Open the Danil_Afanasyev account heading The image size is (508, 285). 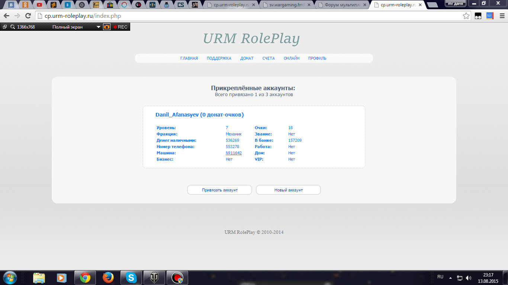(x=199, y=115)
